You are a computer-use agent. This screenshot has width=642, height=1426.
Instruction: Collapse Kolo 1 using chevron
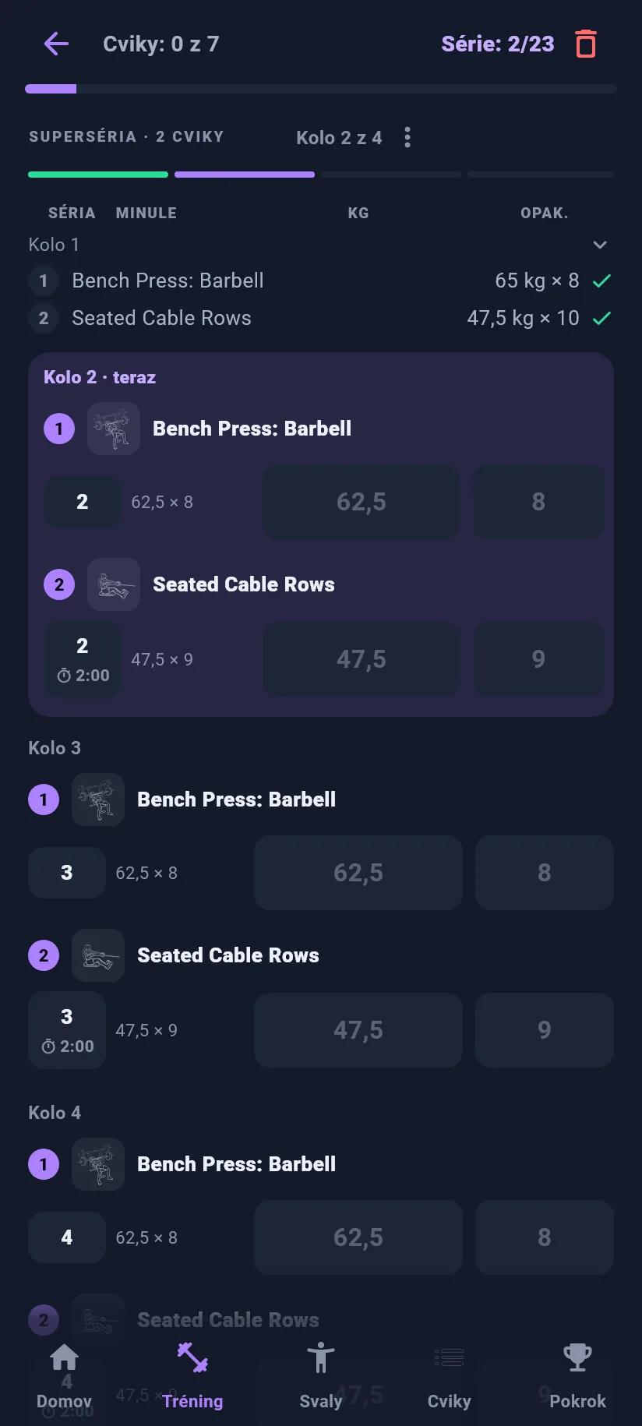coord(600,245)
